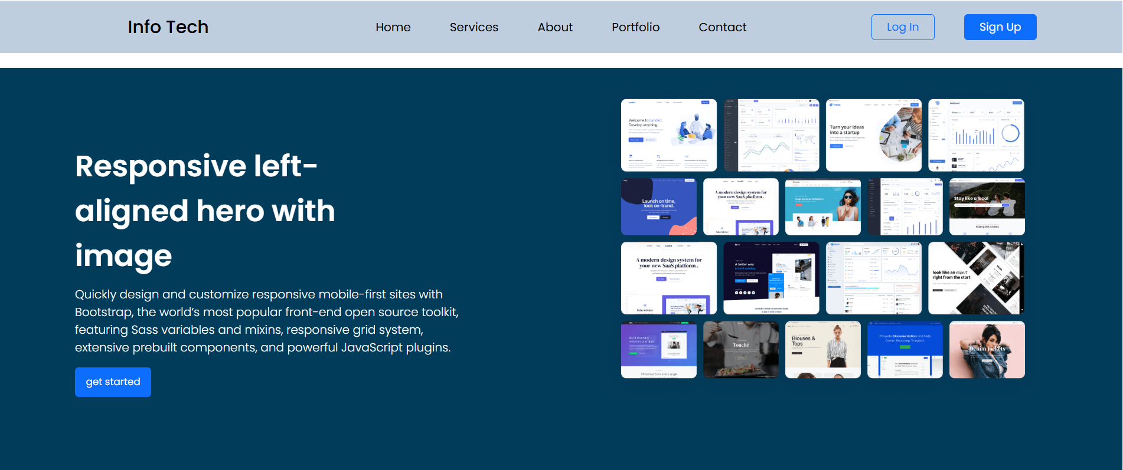Select the 'Blouses & Tops' thumbnail

coord(822,350)
